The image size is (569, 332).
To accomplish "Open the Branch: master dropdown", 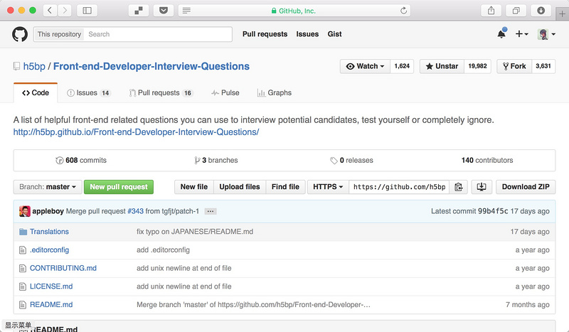I will (x=48, y=187).
